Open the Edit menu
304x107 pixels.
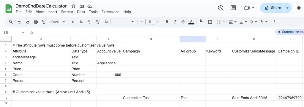click(x=28, y=12)
